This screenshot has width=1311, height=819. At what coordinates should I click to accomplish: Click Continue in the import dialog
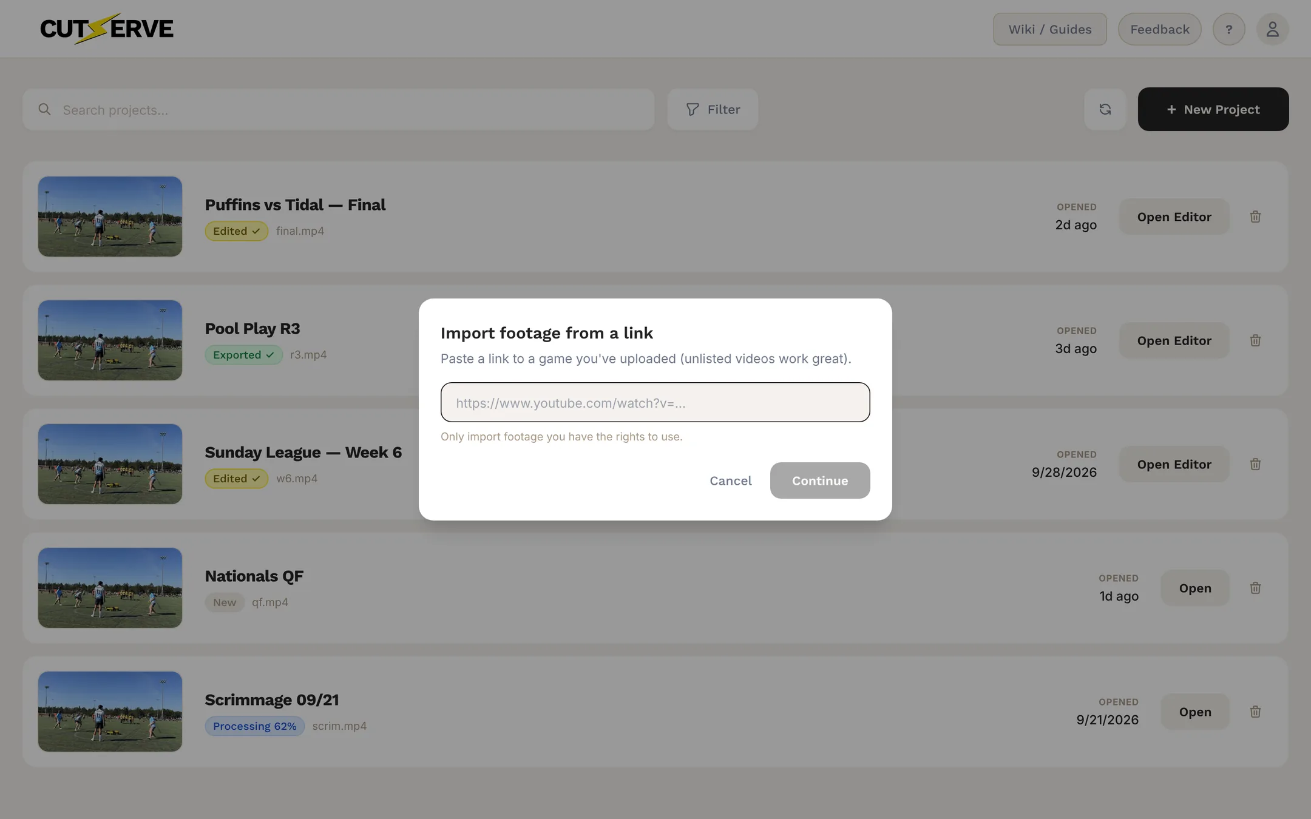pyautogui.click(x=820, y=480)
